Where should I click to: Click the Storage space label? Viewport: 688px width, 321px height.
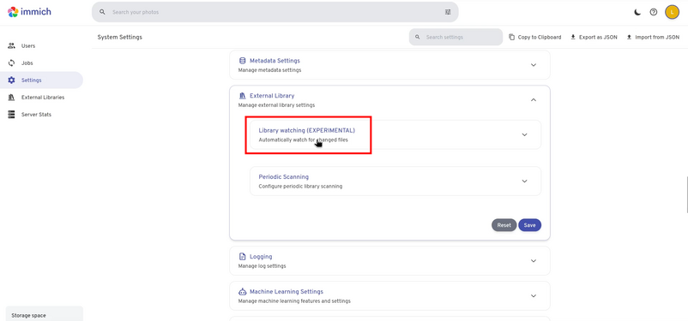click(28, 315)
